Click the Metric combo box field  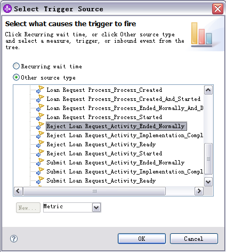[x=72, y=207]
